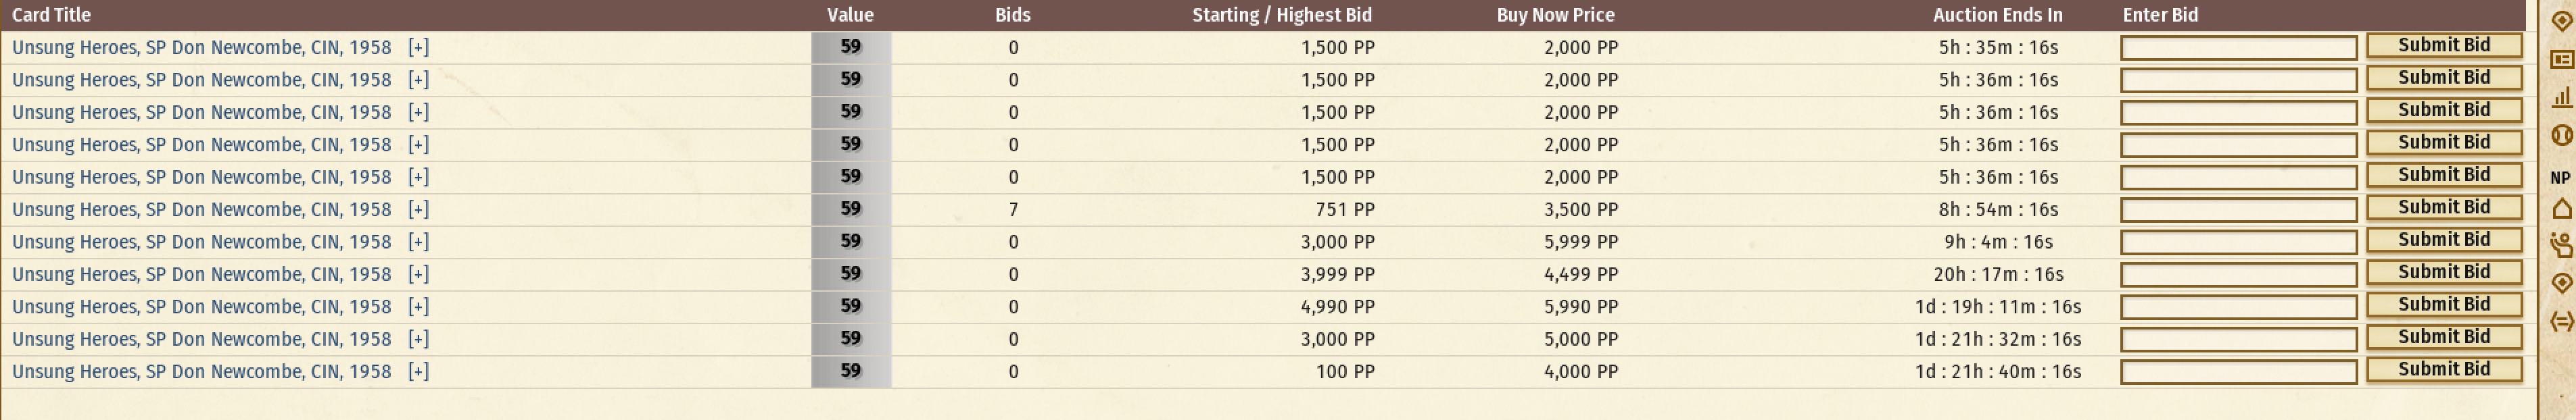Expand [+] on the card with 7 bids

[x=418, y=209]
